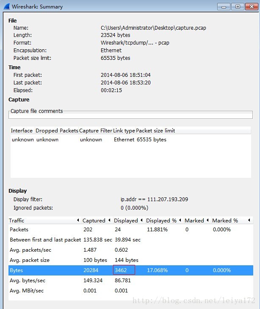260x309 pixels.
Task: Click the last packet time 18:53:20
Action: point(126,83)
